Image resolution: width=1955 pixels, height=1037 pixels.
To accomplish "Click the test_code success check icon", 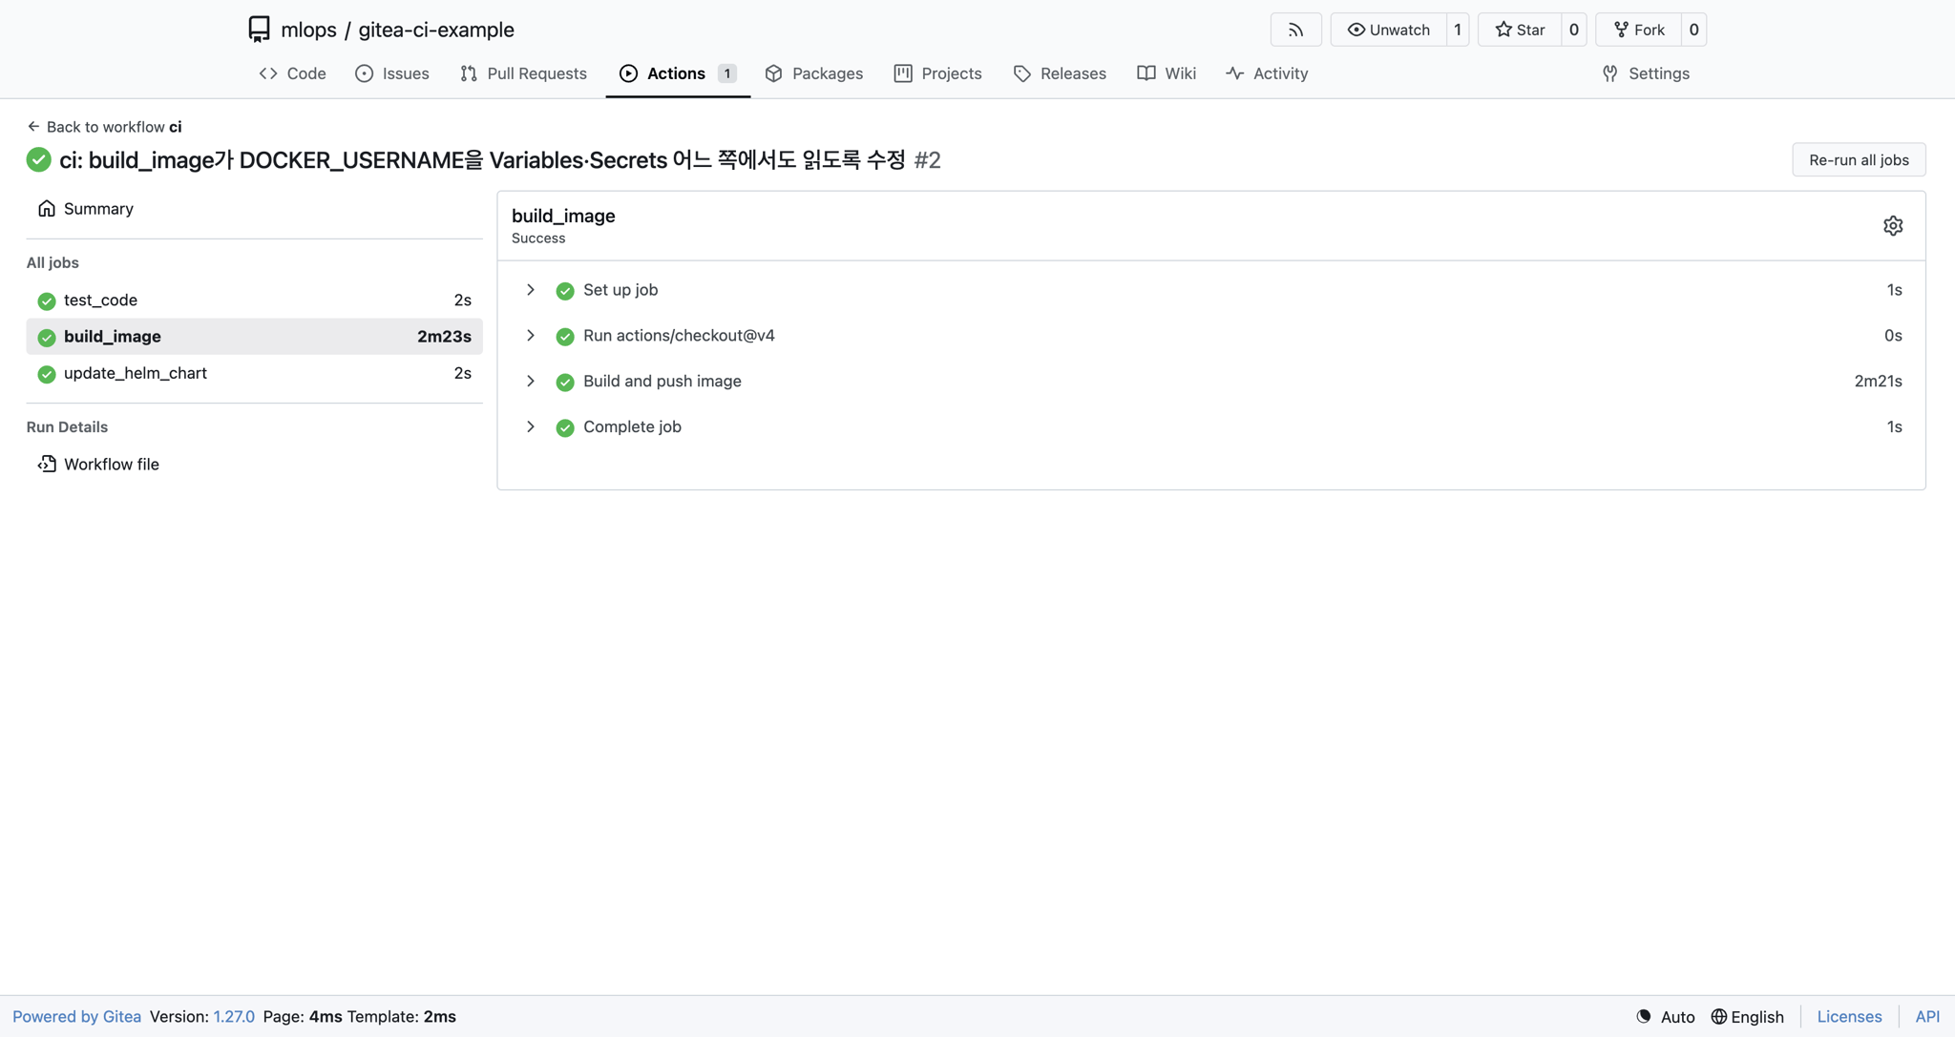I will tap(47, 301).
